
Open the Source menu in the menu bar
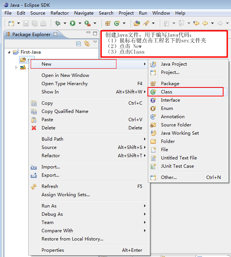(38, 13)
